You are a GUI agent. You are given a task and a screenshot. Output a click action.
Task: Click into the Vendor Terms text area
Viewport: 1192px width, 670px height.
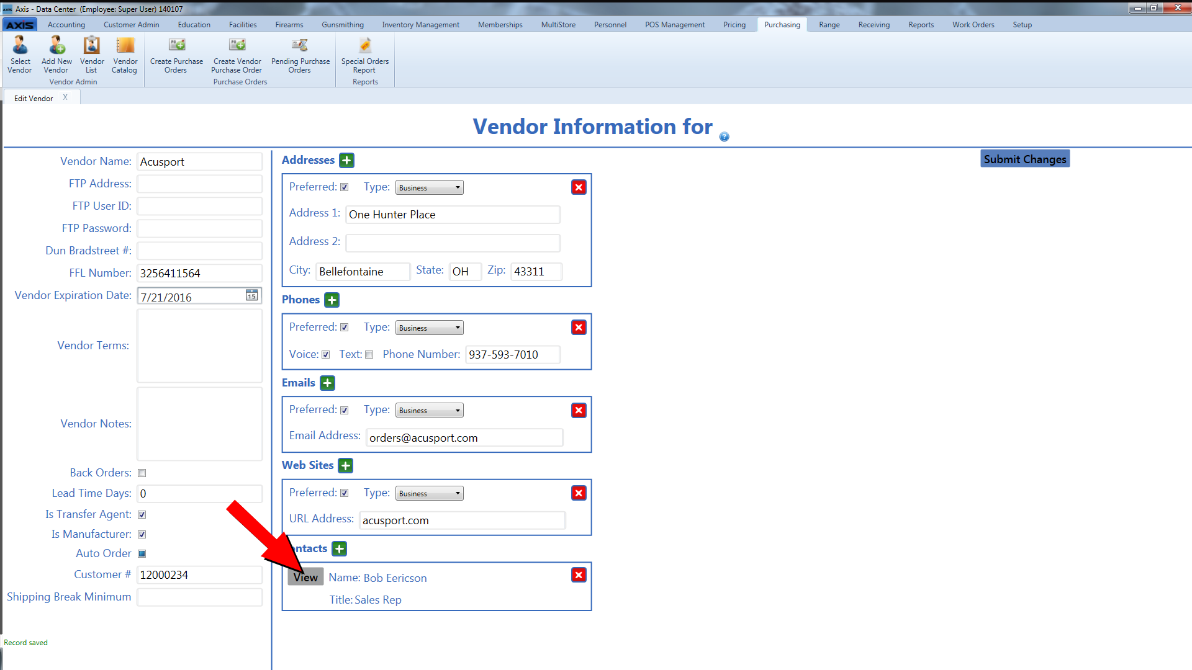(x=200, y=346)
